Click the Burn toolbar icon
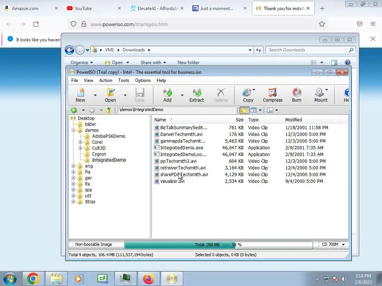 pyautogui.click(x=297, y=95)
